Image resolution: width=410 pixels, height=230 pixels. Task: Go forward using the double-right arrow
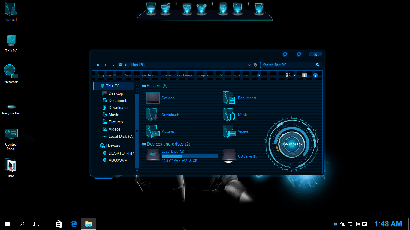coord(106,65)
